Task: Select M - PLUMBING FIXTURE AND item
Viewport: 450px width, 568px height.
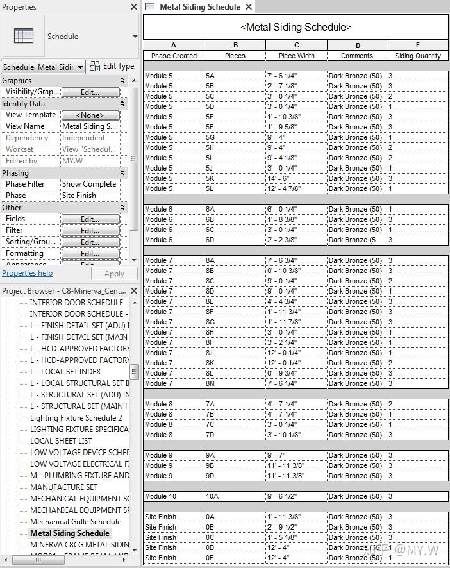Action: [79, 475]
